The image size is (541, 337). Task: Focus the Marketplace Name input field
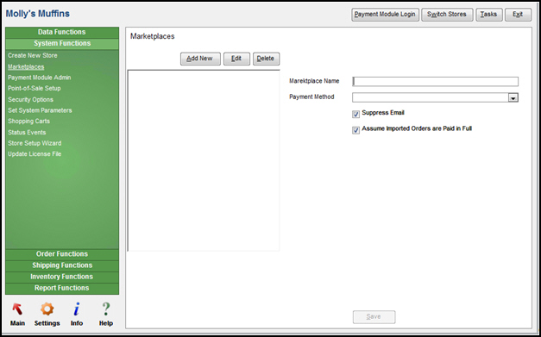coord(435,82)
